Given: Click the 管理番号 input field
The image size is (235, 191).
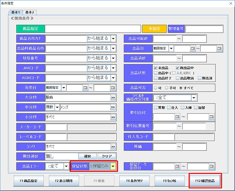Looking at the screenshot, I should point(204,29).
